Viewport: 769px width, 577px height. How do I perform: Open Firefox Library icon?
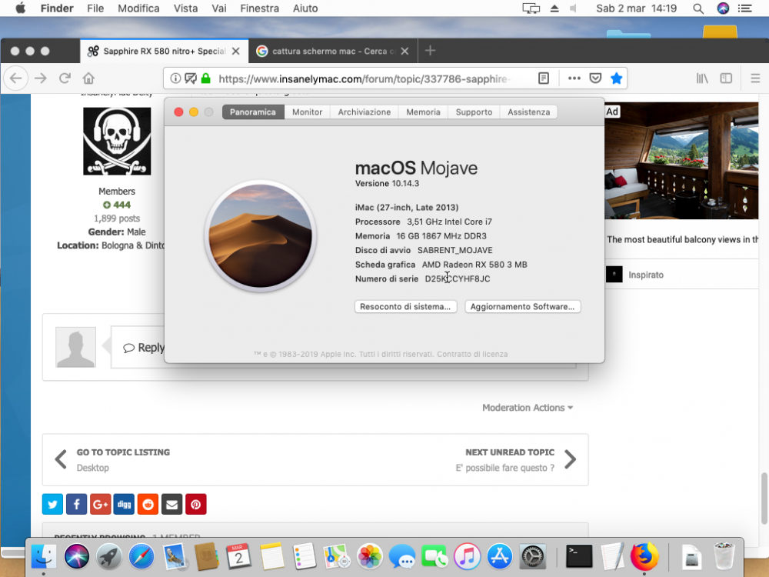coord(702,78)
